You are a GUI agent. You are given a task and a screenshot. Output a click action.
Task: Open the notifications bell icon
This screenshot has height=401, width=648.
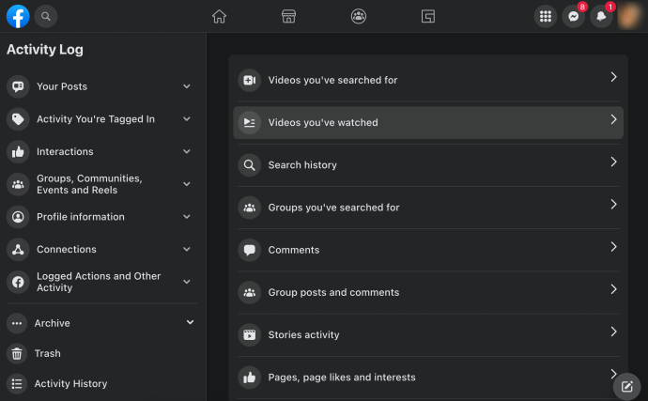tap(601, 17)
